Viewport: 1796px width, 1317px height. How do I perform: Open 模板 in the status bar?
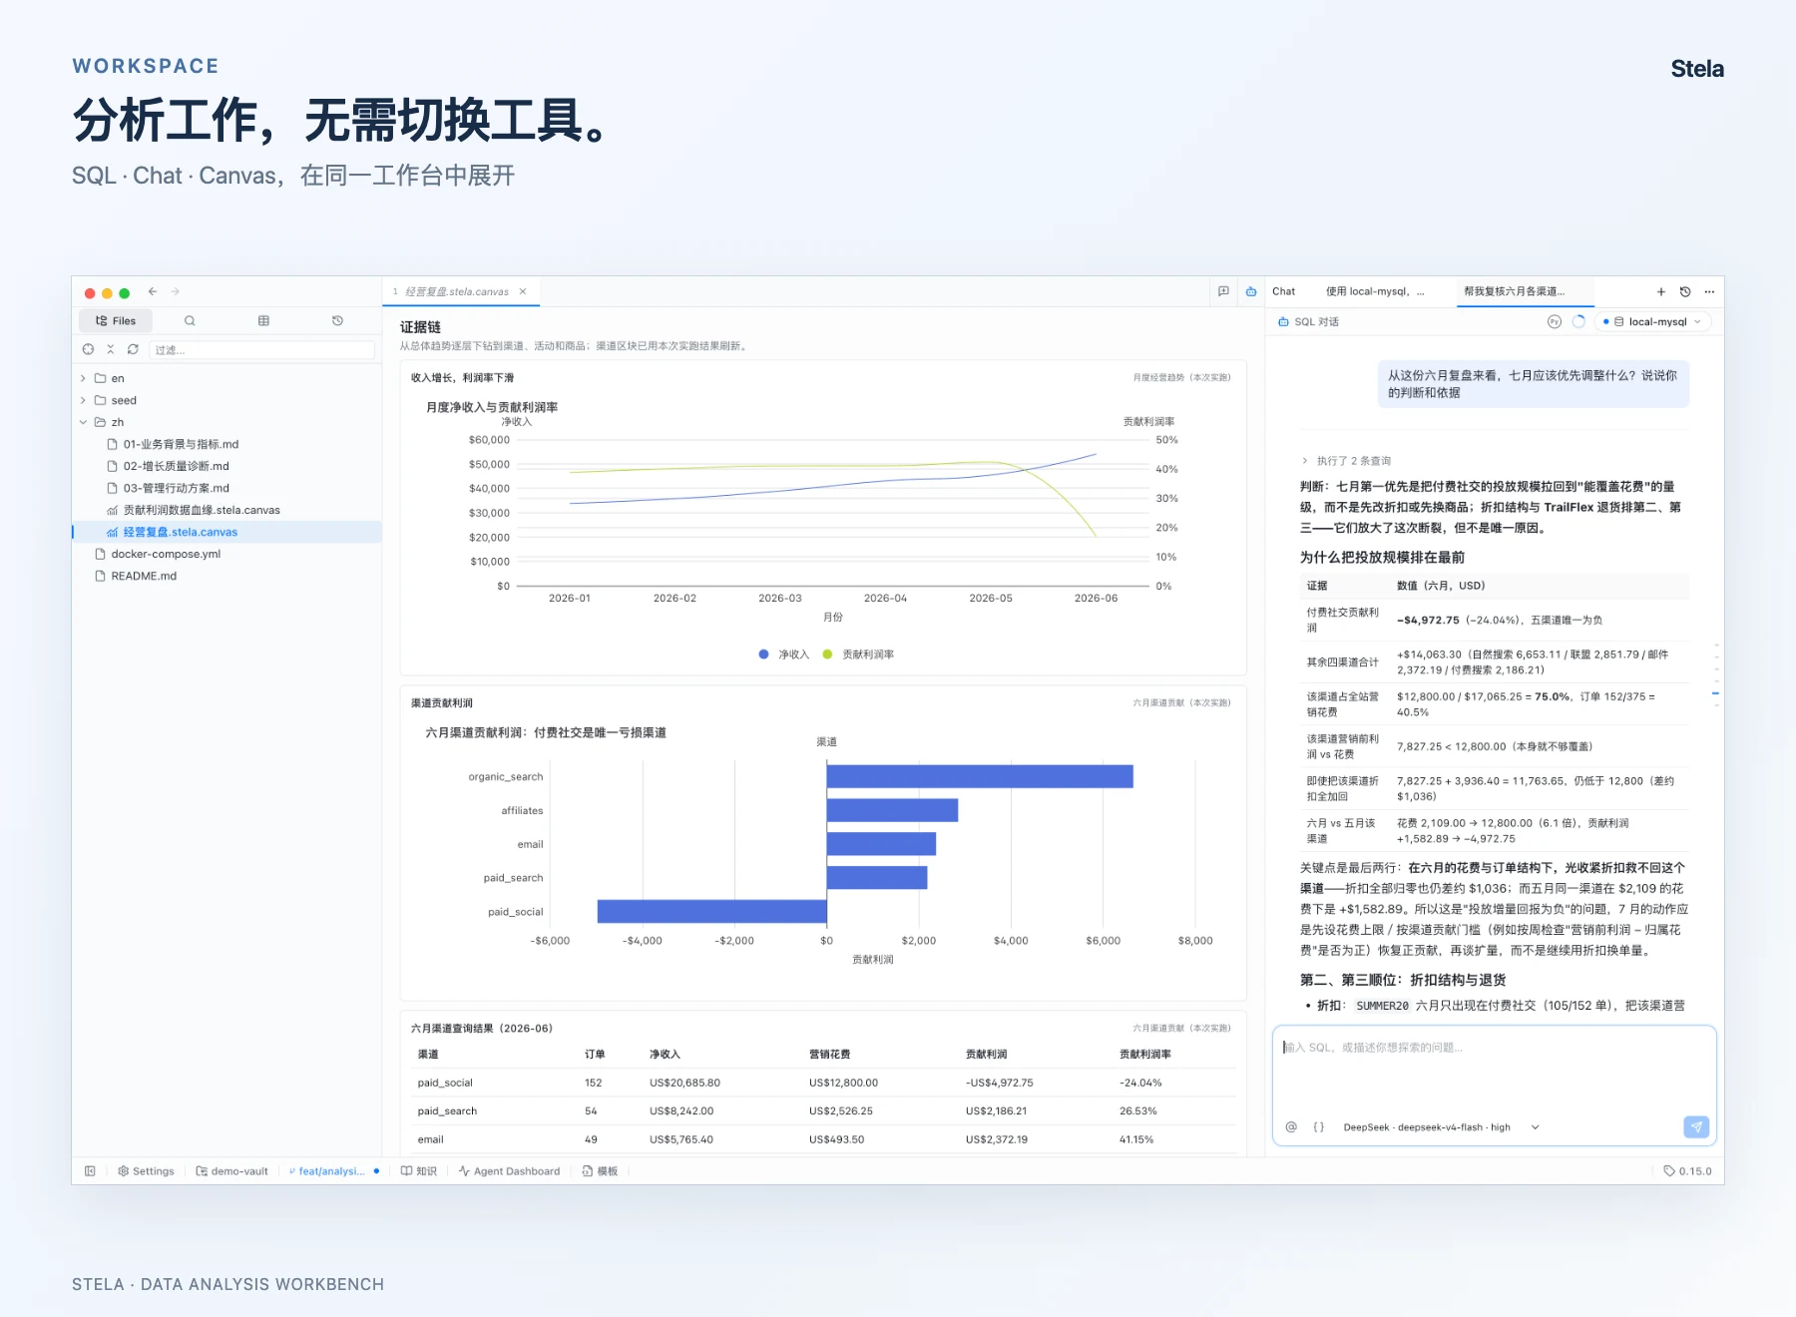coord(600,1171)
